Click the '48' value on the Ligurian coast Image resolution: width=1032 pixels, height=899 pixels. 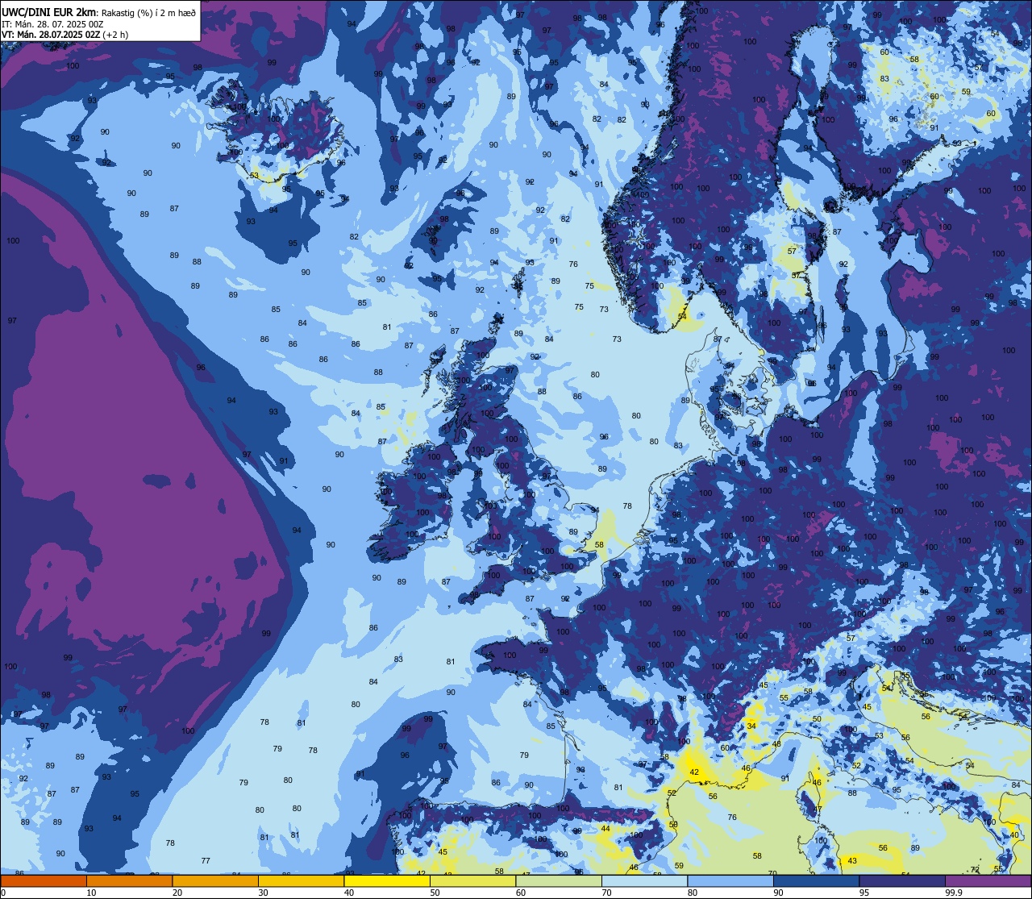(777, 744)
